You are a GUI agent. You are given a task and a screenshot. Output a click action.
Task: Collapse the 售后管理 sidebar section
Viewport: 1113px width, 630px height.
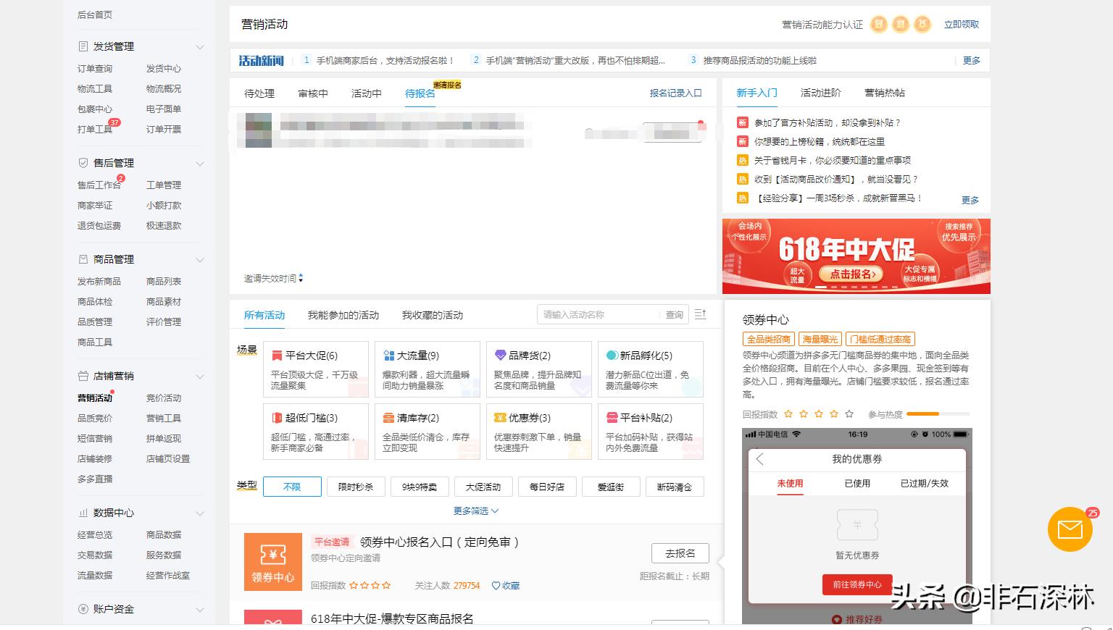click(200, 163)
